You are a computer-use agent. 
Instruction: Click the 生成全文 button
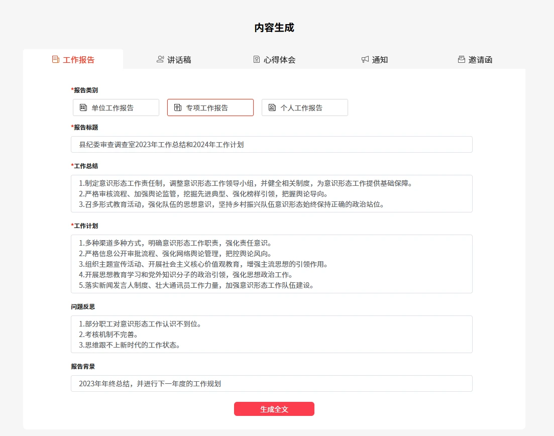click(x=274, y=409)
